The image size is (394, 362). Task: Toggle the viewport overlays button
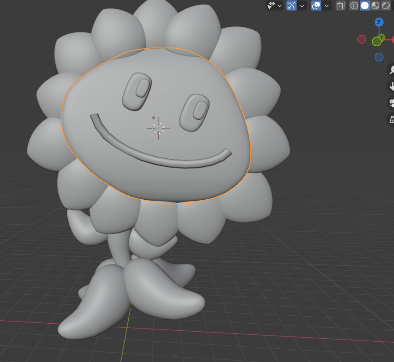(316, 6)
